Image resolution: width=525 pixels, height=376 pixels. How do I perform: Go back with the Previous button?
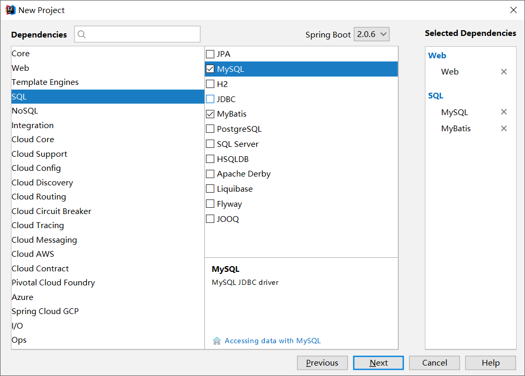click(322, 363)
